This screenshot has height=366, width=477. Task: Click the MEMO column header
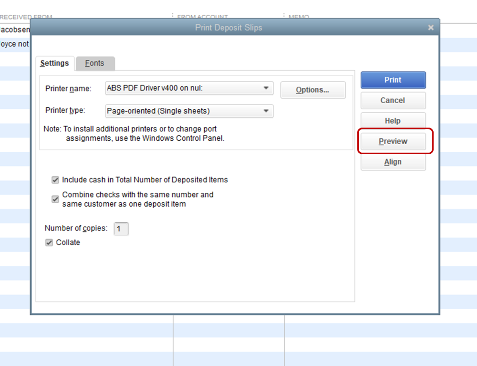tap(299, 17)
